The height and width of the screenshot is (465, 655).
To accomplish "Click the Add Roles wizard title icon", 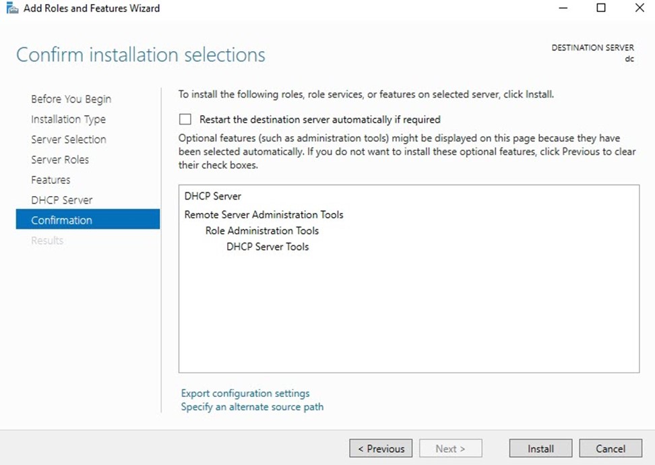I will pyautogui.click(x=12, y=8).
